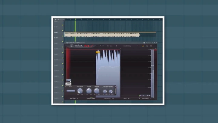
Task: Click the yellow gain reduction peak label
Action: (98, 52)
